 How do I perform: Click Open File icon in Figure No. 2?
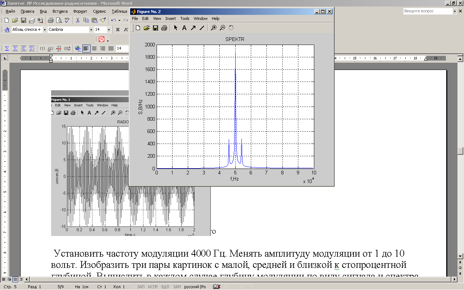146,28
